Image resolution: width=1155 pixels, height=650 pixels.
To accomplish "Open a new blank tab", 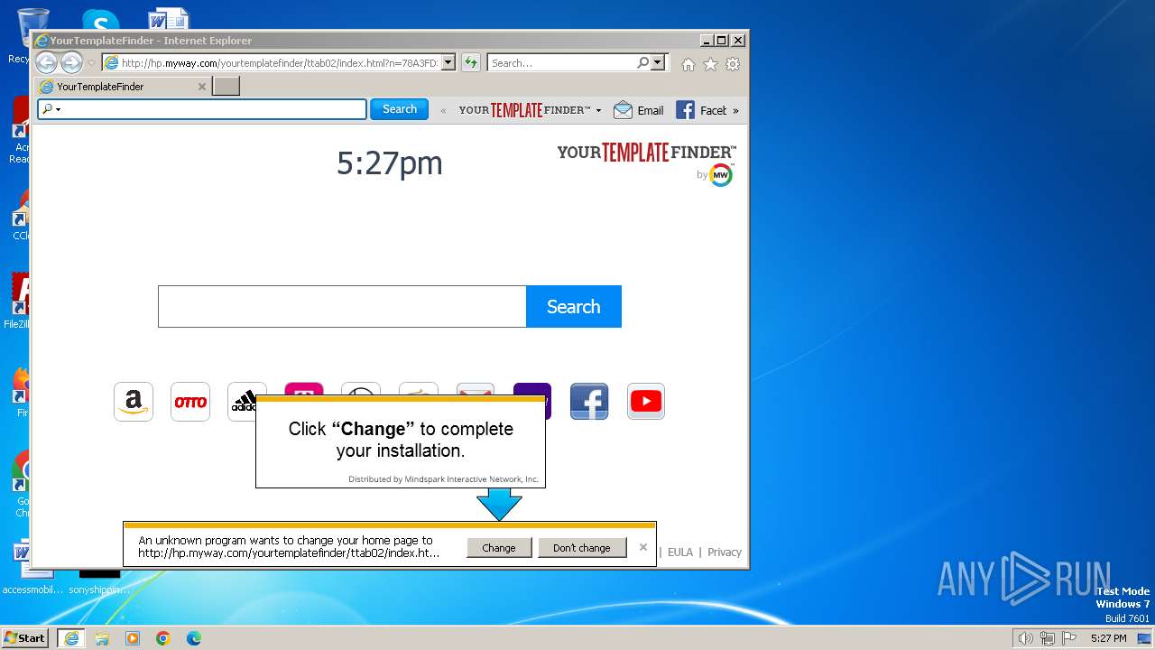I will click(x=226, y=87).
